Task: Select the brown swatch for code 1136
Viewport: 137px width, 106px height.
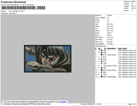Action: tap(102, 59)
